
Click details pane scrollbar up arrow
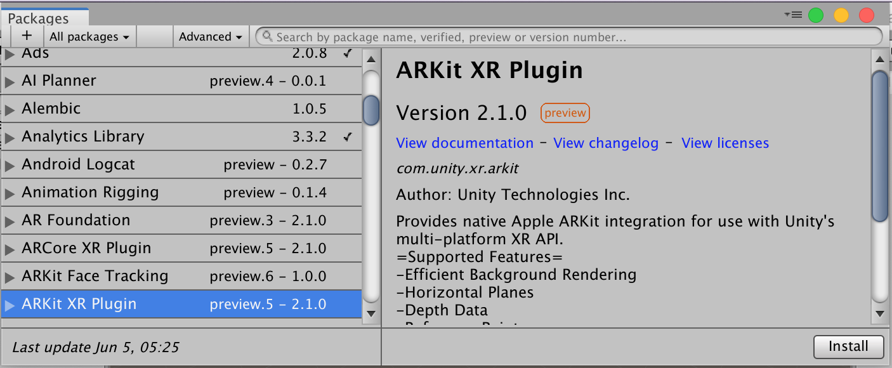[x=879, y=60]
